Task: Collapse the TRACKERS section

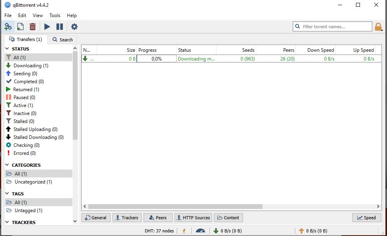Action: tap(7, 222)
